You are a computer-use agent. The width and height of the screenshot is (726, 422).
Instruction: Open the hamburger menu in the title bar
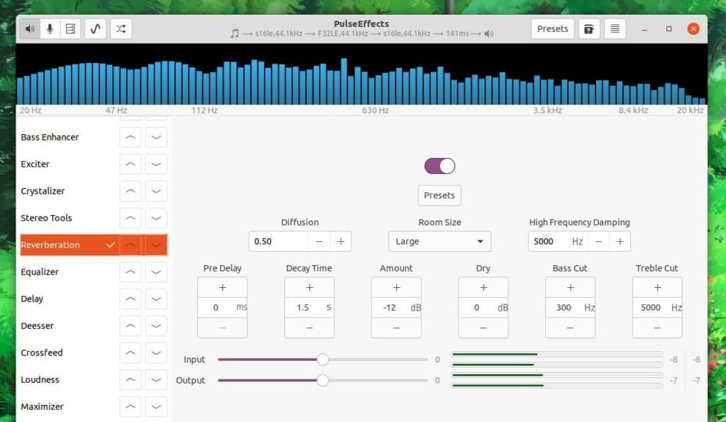point(614,28)
